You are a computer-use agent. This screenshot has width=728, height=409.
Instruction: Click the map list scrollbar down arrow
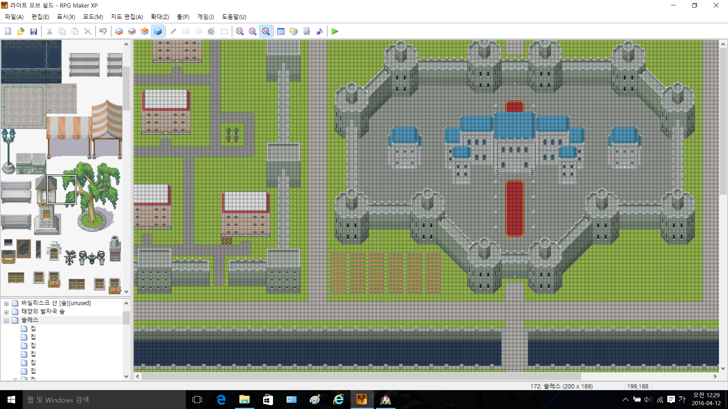tap(126, 376)
